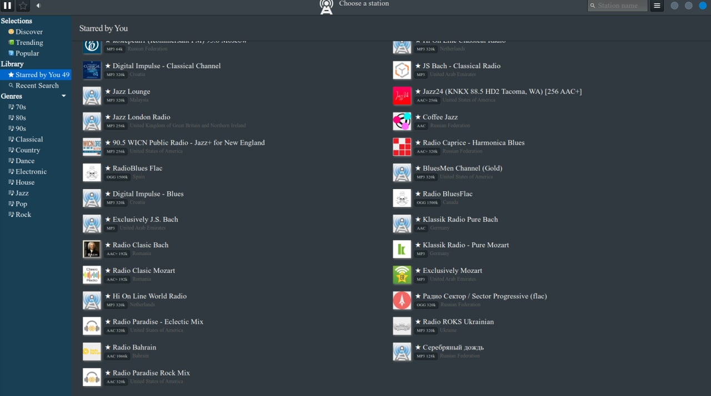Click Radio Paradise Eclectic Mix headphones icon
Viewport: 711px width, 396px height.
[x=92, y=326]
